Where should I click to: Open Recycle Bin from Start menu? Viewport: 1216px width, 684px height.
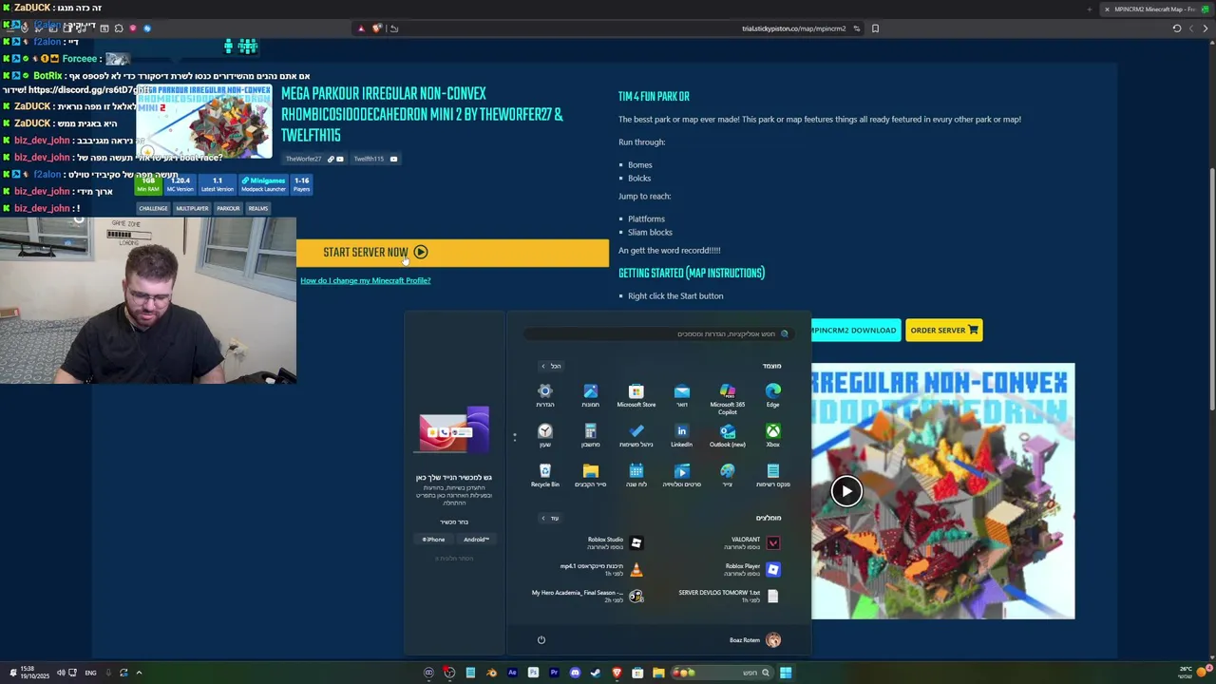(545, 476)
